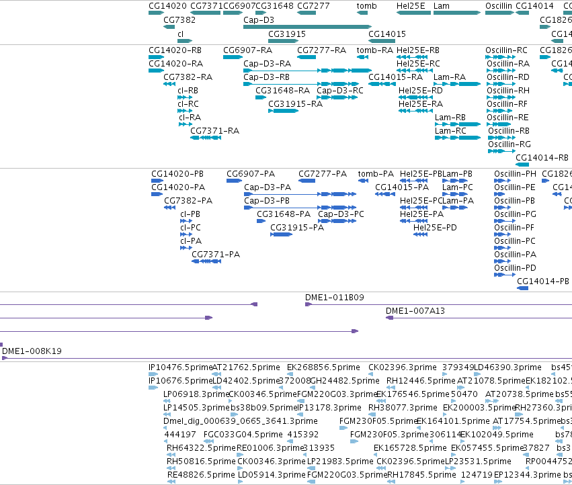Click the Oscillin-RC transcript label
Image resolution: width=572 pixels, height=485 pixels.
[x=506, y=50]
